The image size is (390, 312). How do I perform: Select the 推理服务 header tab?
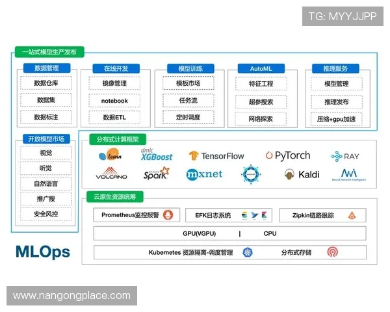[x=335, y=68]
